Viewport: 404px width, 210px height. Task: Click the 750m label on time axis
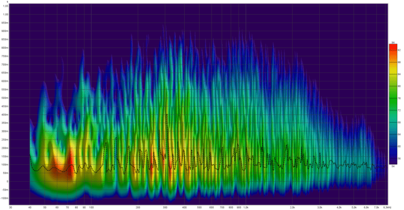coord(5,56)
